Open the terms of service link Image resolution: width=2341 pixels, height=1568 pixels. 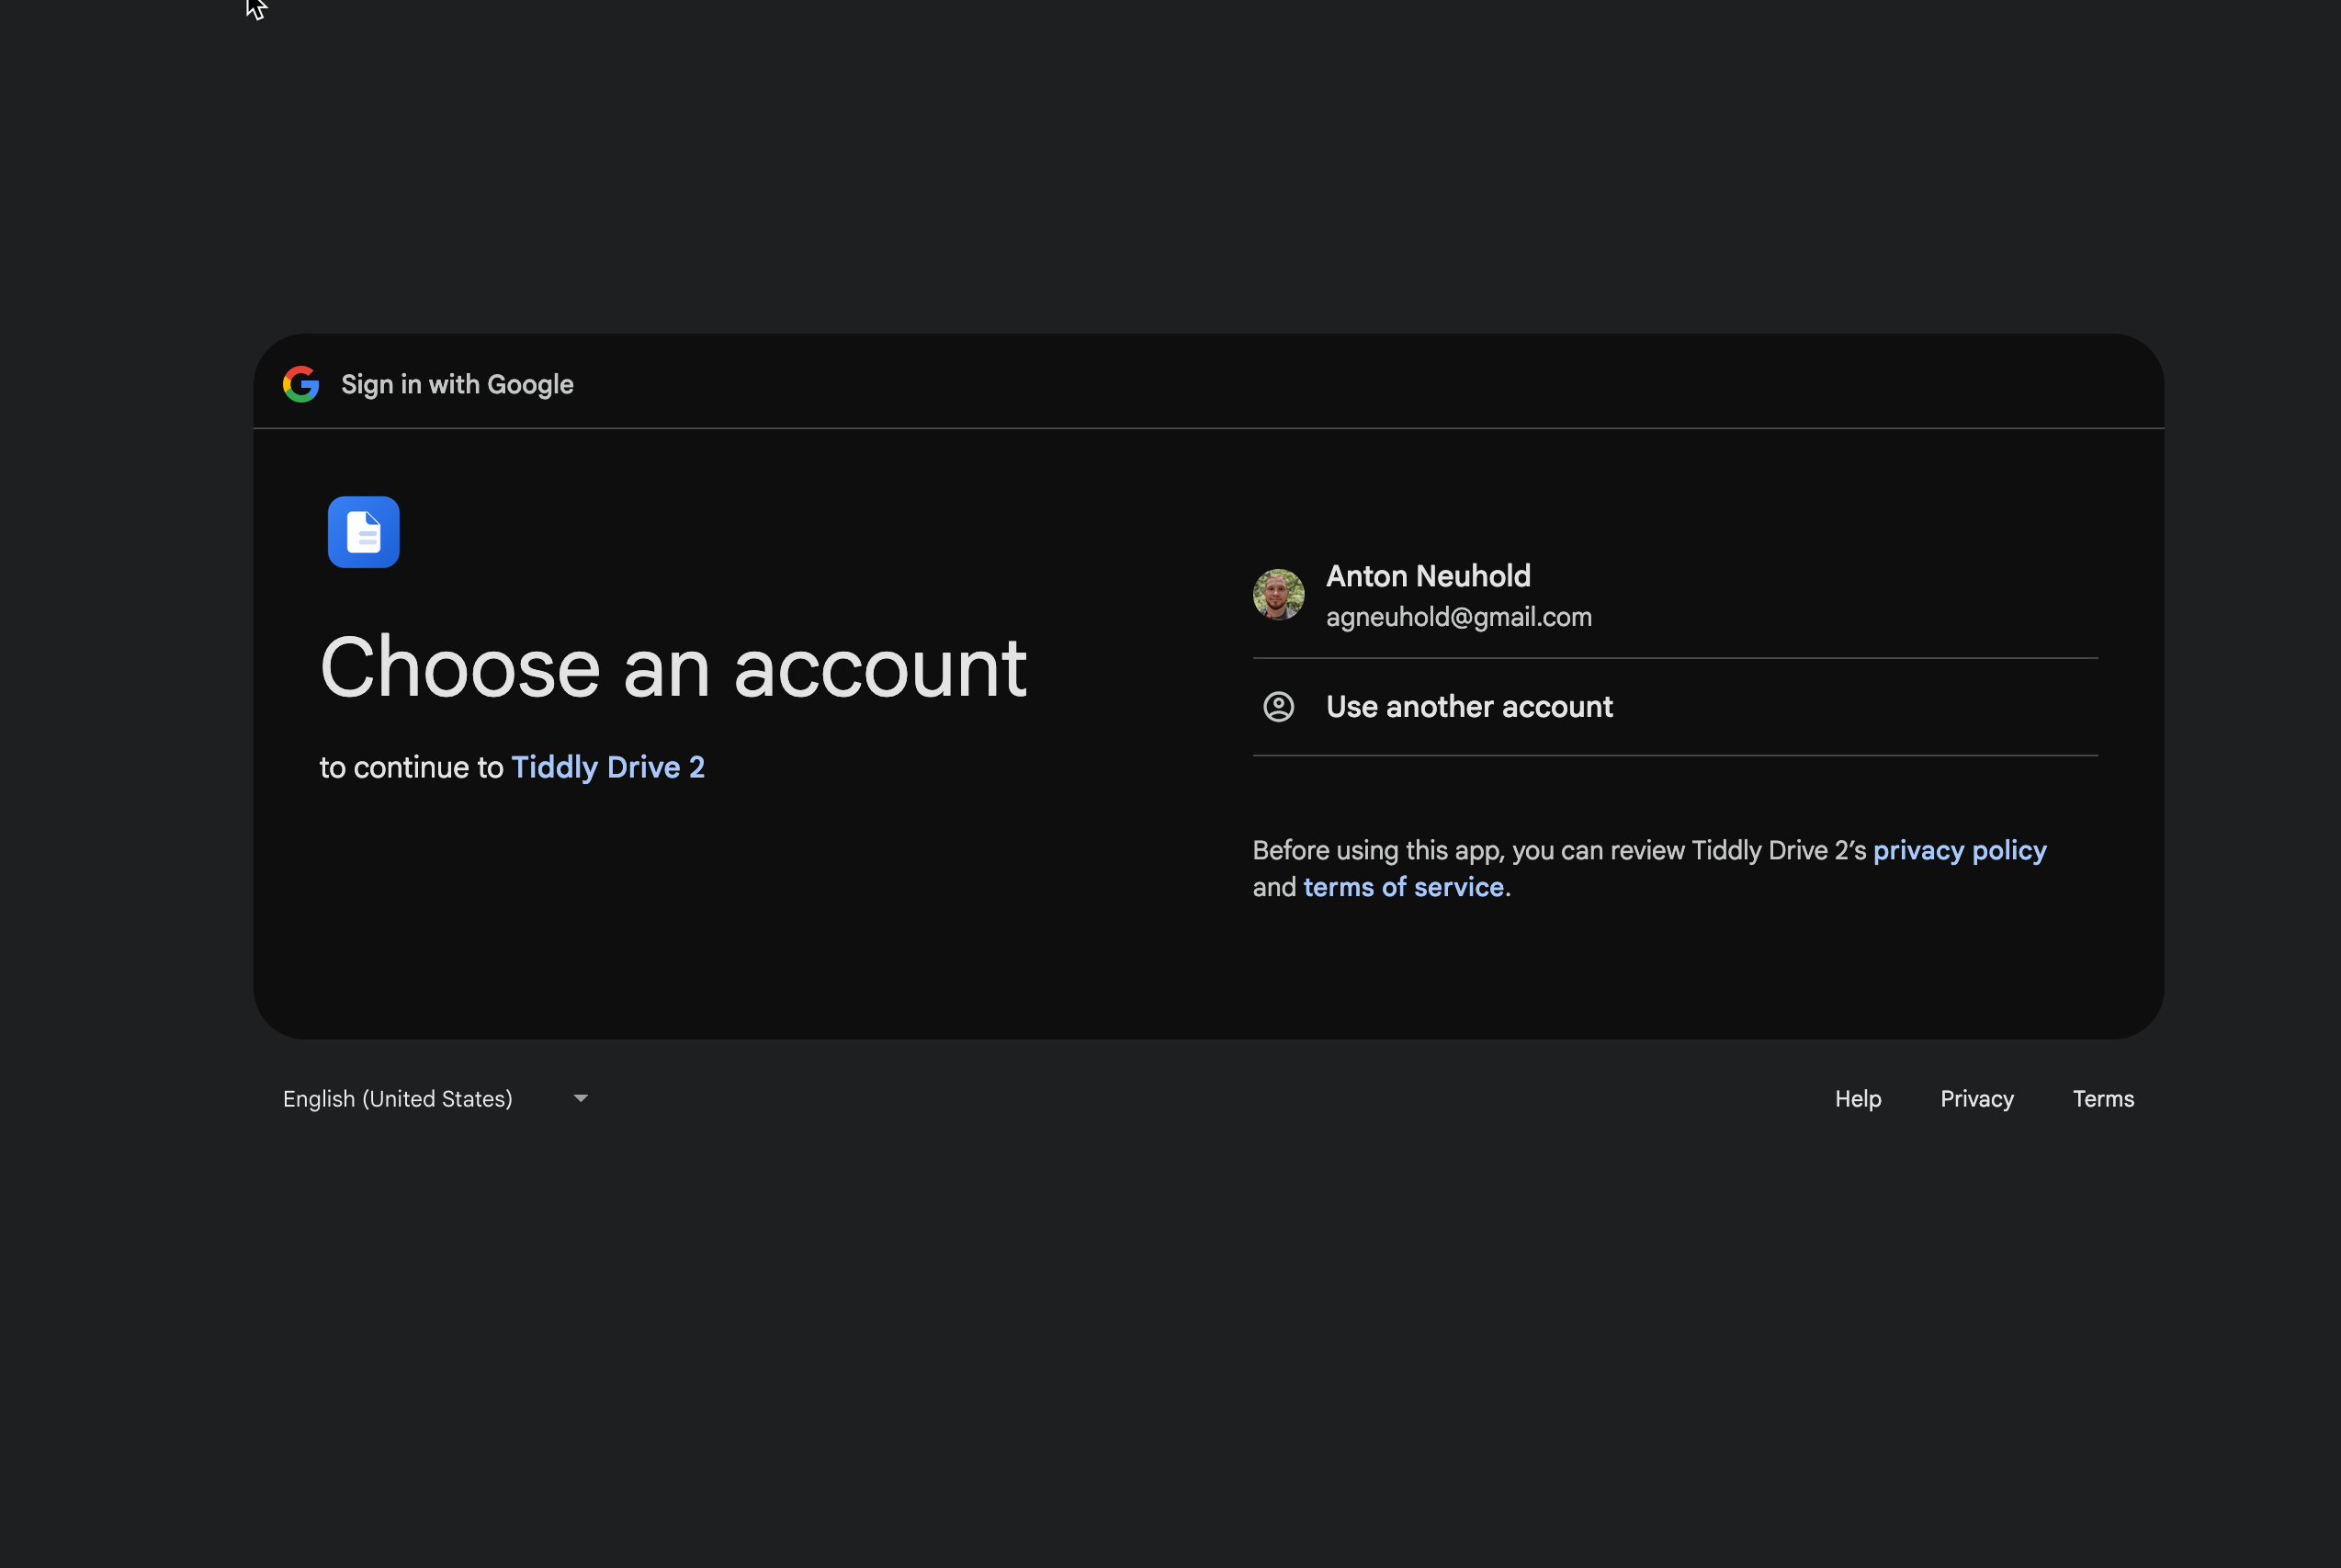click(1402, 887)
